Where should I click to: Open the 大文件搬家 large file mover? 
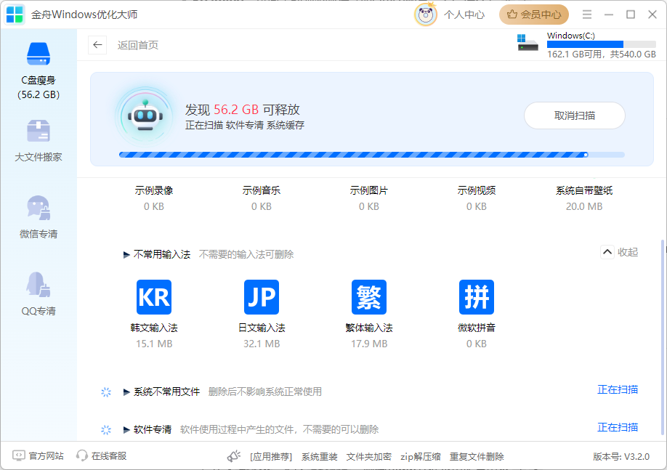point(39,141)
